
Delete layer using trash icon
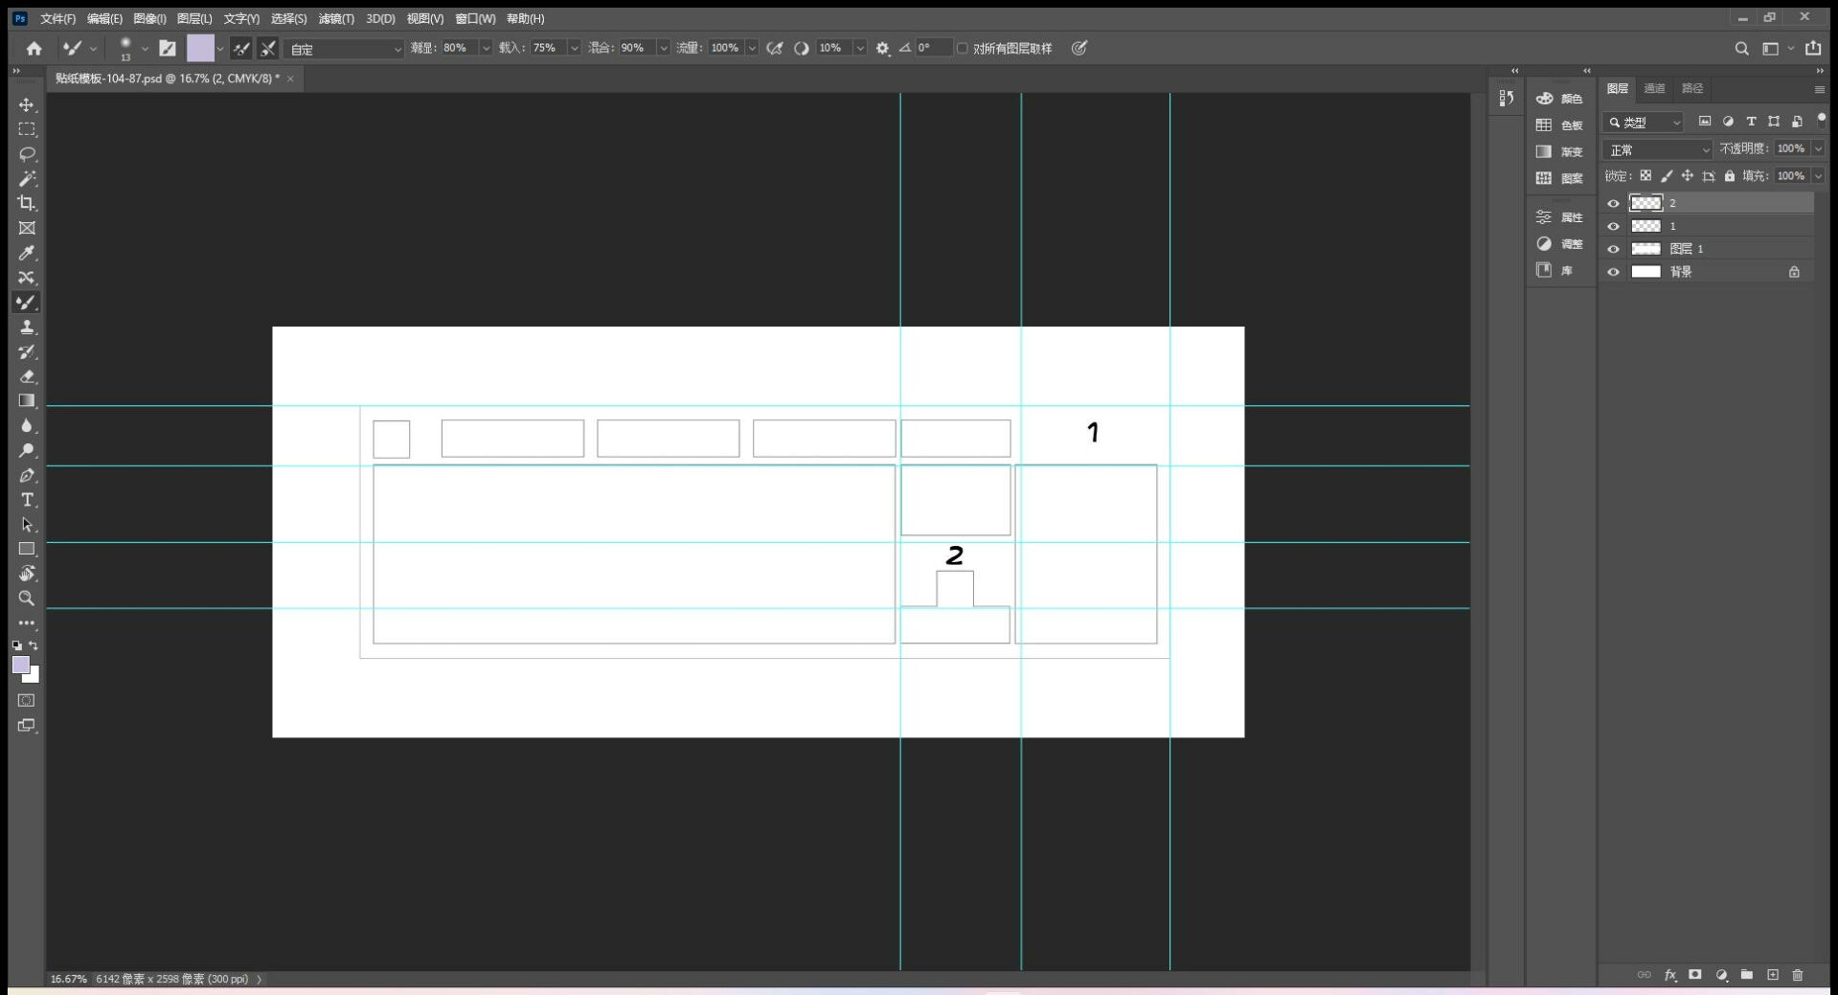1798,975
